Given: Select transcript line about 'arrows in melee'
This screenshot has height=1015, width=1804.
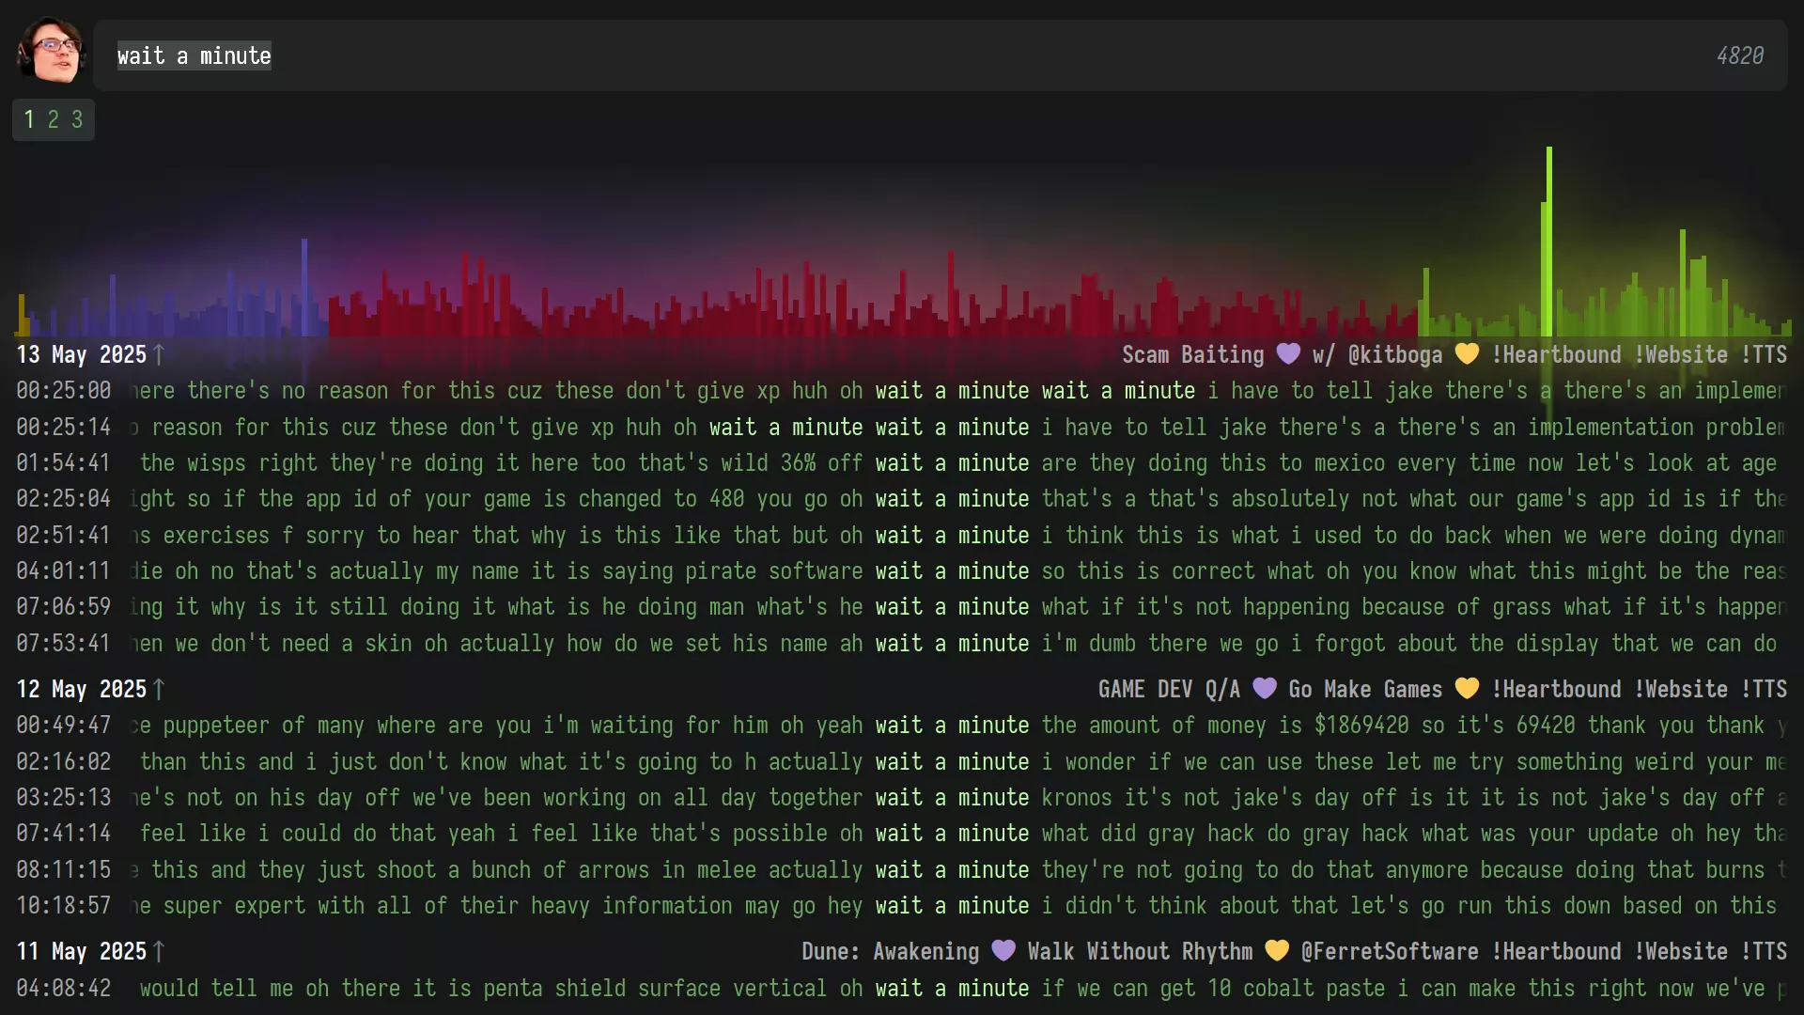Looking at the screenshot, I should click(958, 869).
